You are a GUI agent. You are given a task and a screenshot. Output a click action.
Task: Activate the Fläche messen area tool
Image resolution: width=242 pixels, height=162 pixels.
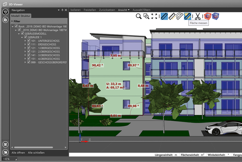point(188,16)
